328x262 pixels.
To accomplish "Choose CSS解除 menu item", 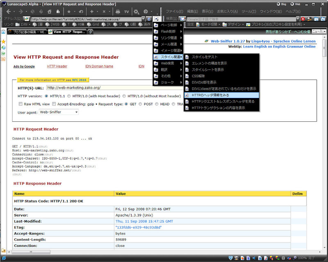I will [221, 76].
